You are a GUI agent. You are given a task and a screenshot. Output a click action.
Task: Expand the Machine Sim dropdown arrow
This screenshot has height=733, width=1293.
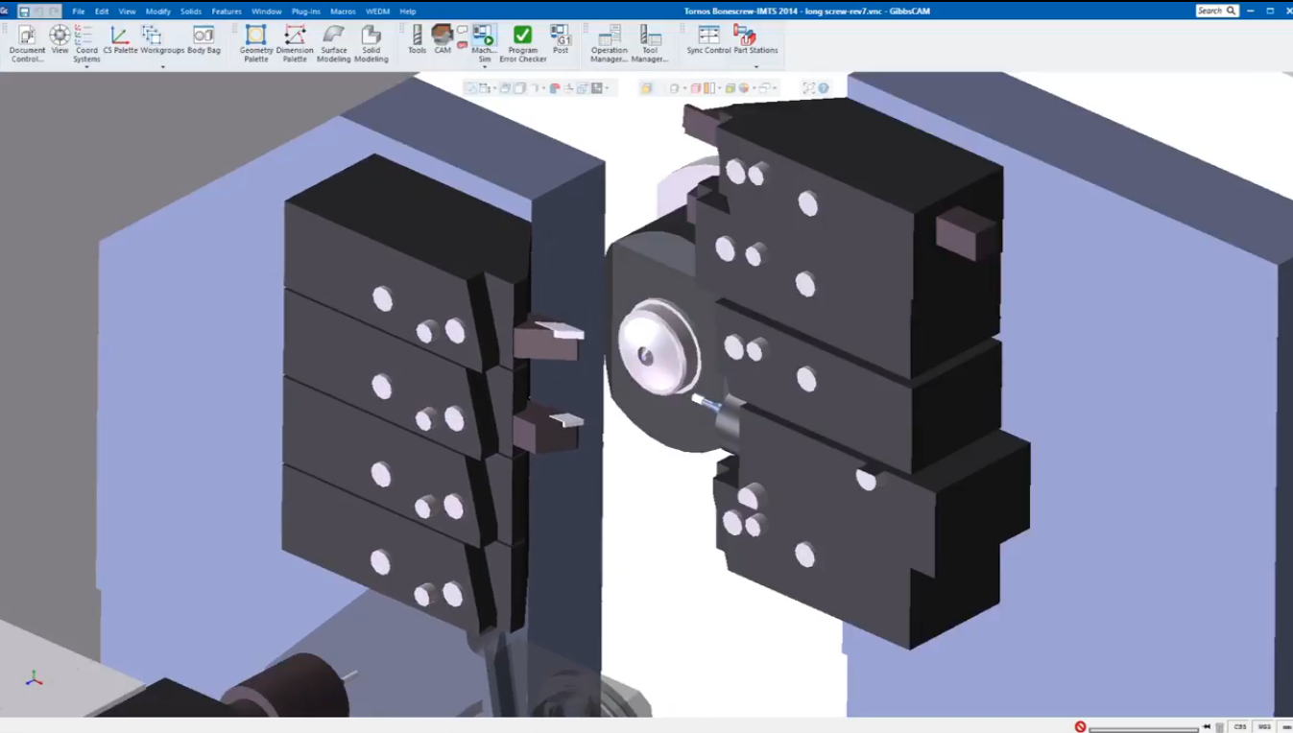(x=484, y=67)
